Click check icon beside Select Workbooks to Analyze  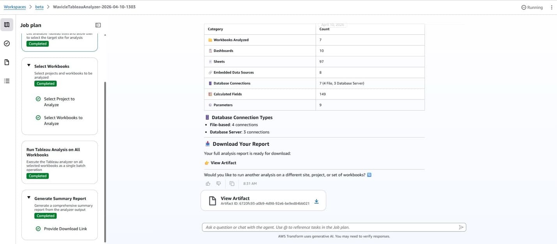pos(38,118)
